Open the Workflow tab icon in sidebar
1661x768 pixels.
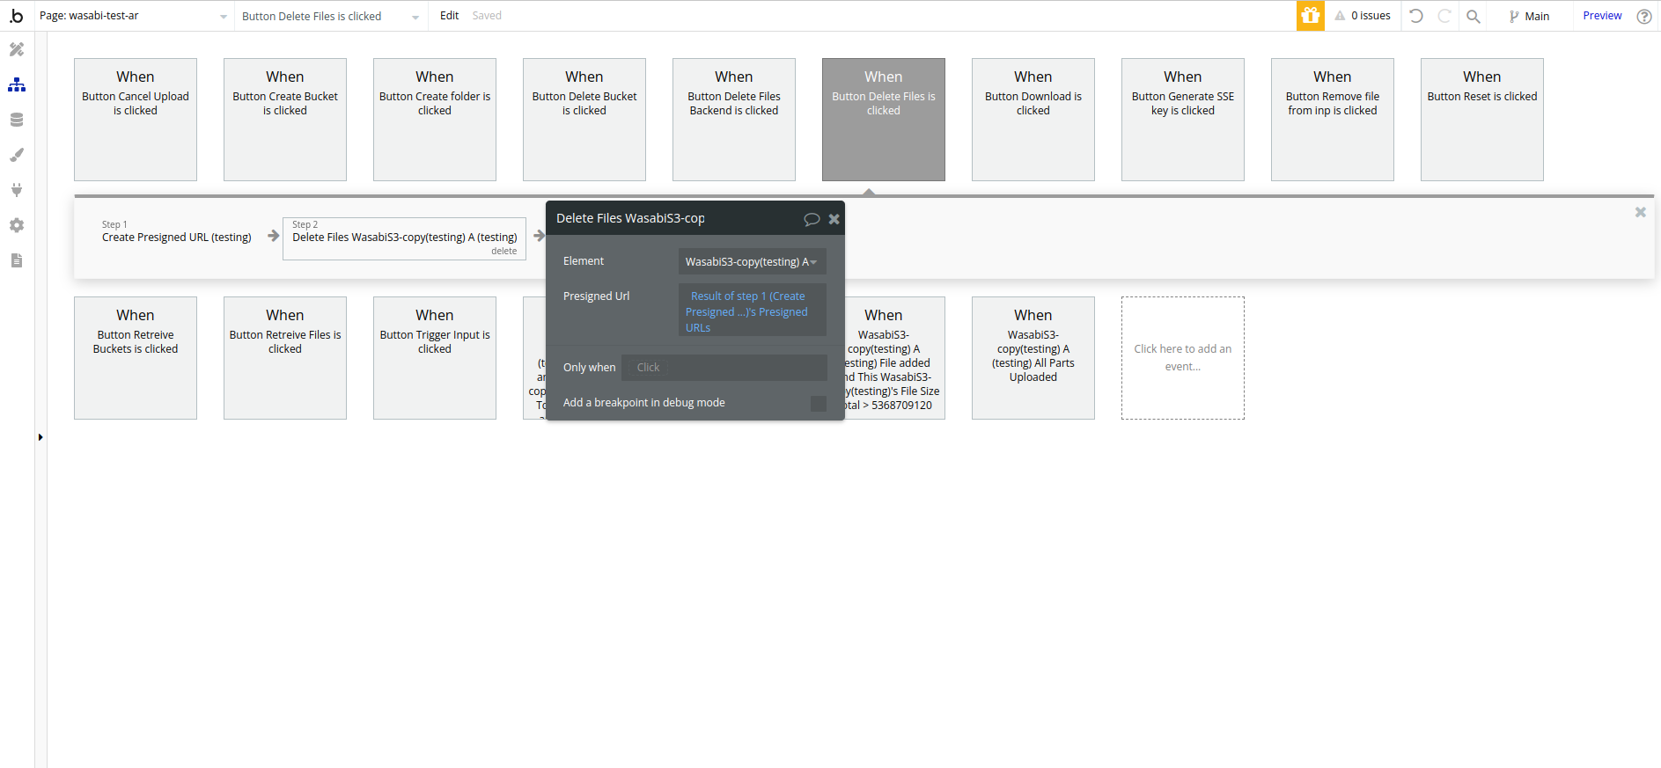coord(17,85)
